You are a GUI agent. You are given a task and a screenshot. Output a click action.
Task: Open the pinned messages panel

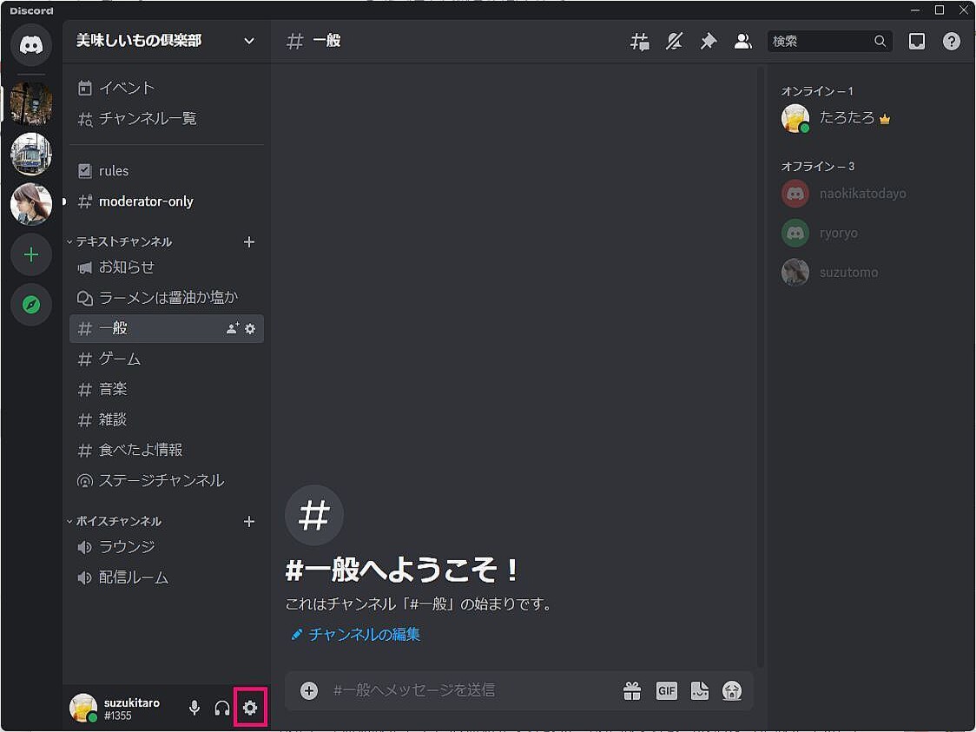pos(708,40)
